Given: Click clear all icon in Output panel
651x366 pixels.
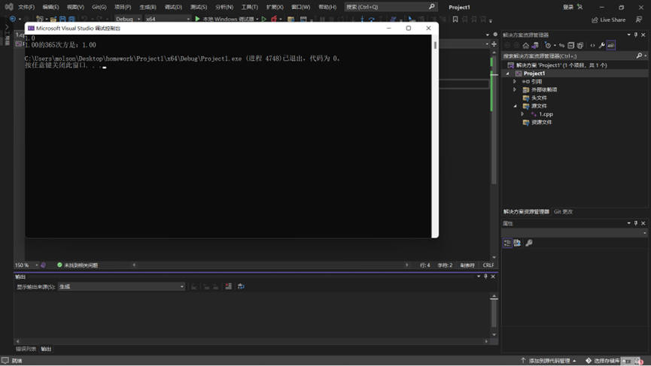Looking at the screenshot, I should [x=228, y=286].
